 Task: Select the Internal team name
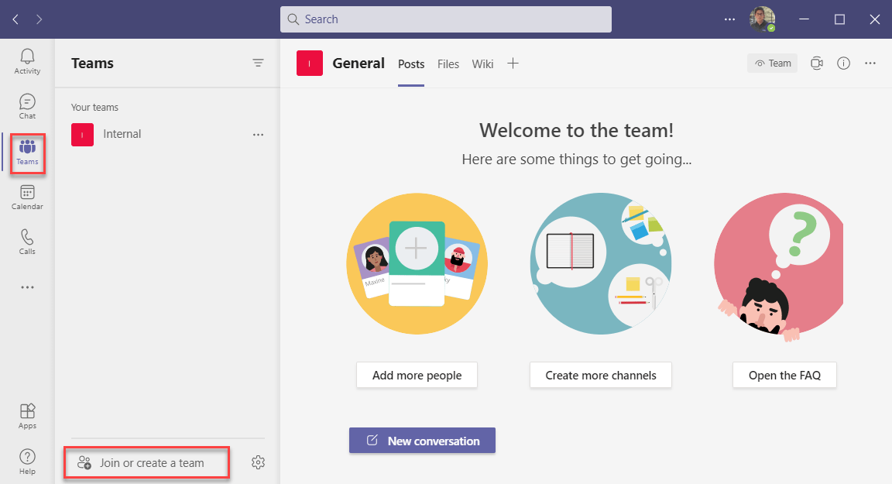122,134
